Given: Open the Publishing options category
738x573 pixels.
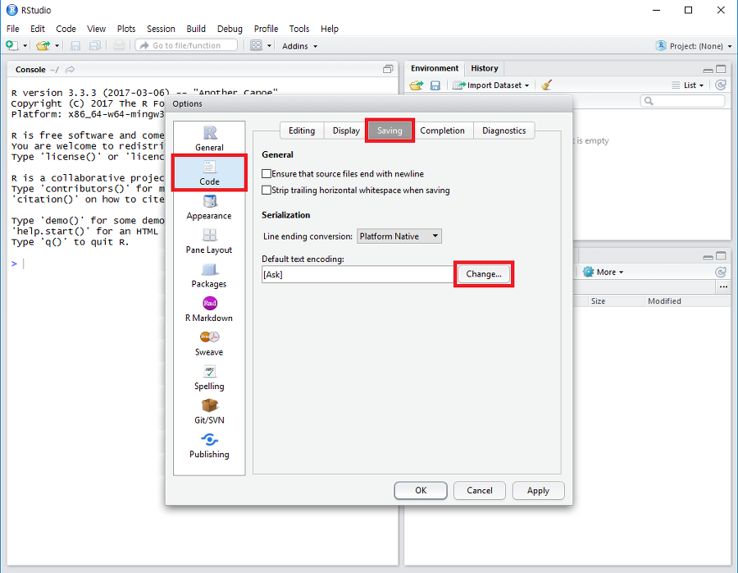Looking at the screenshot, I should pyautogui.click(x=209, y=446).
